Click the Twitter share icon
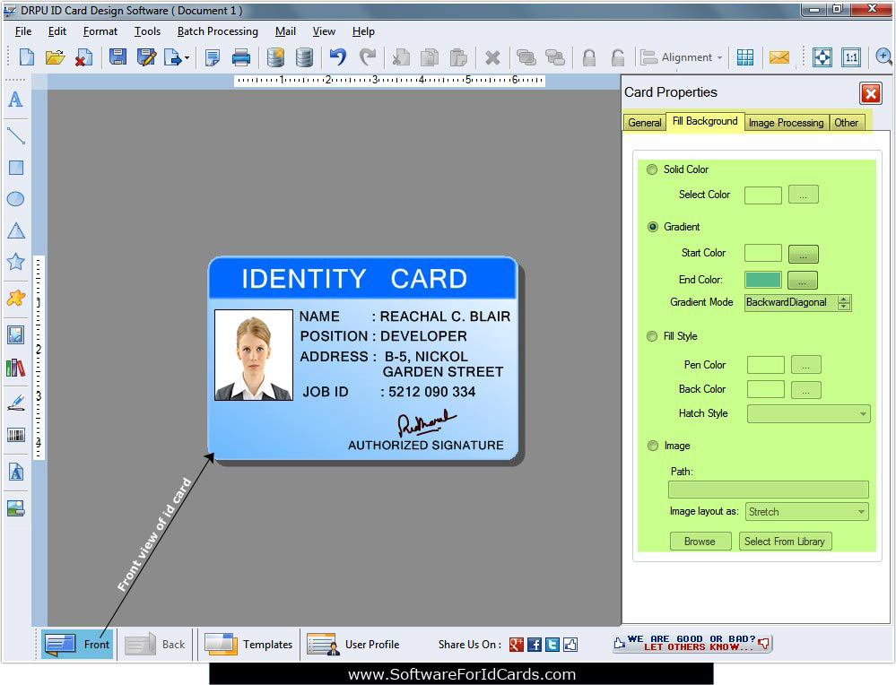Screen dimensions: 896x685 [x=552, y=645]
